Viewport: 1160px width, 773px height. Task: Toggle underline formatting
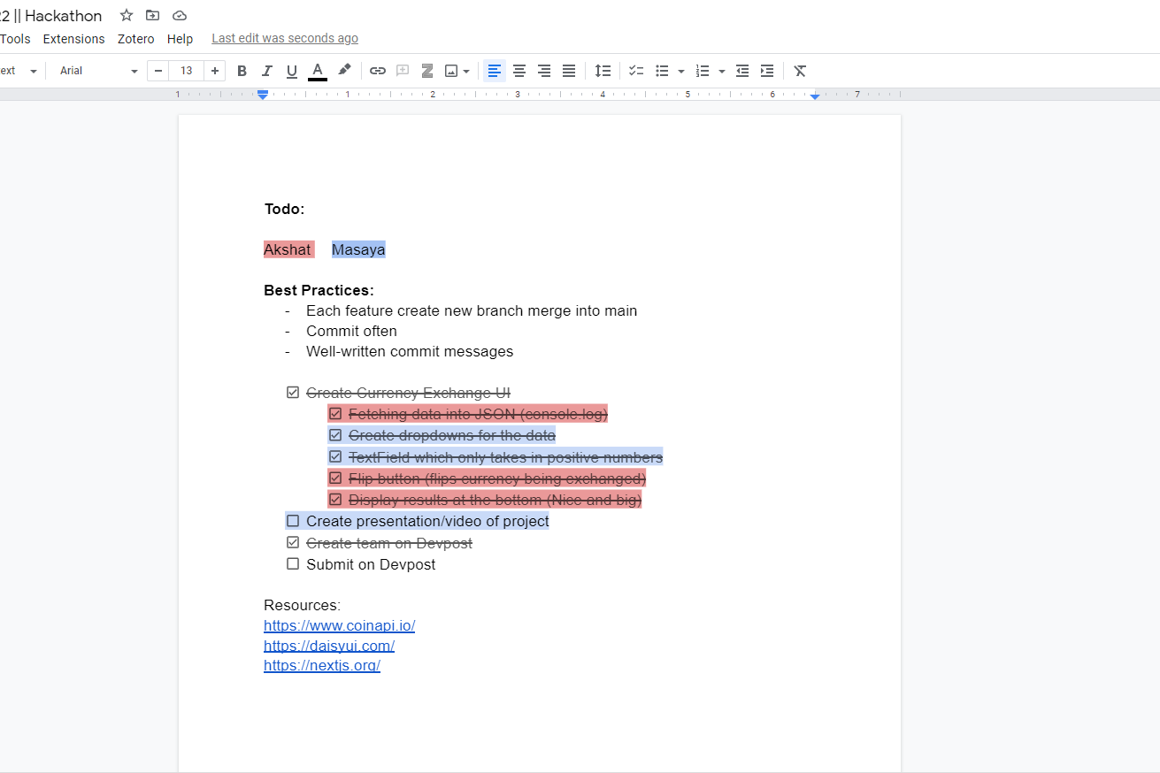coord(292,71)
